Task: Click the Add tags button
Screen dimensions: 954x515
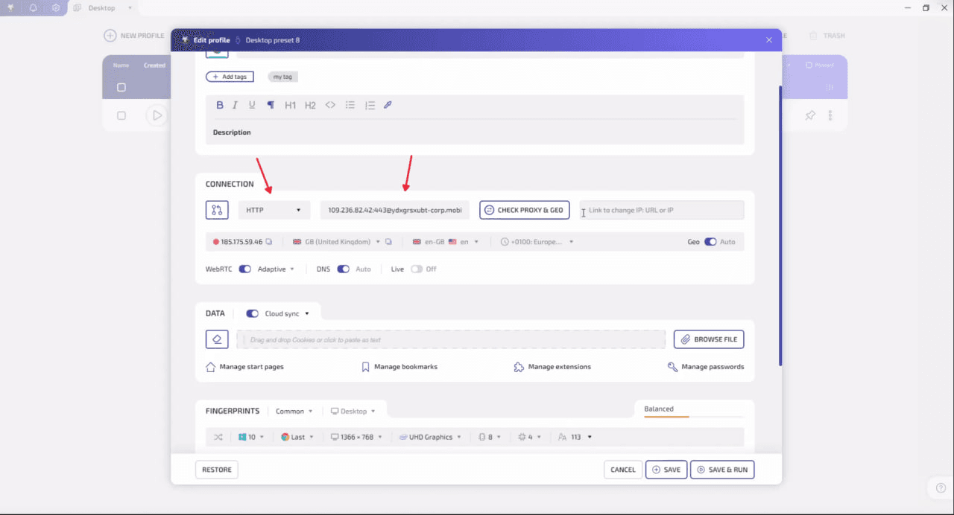Action: [x=230, y=77]
